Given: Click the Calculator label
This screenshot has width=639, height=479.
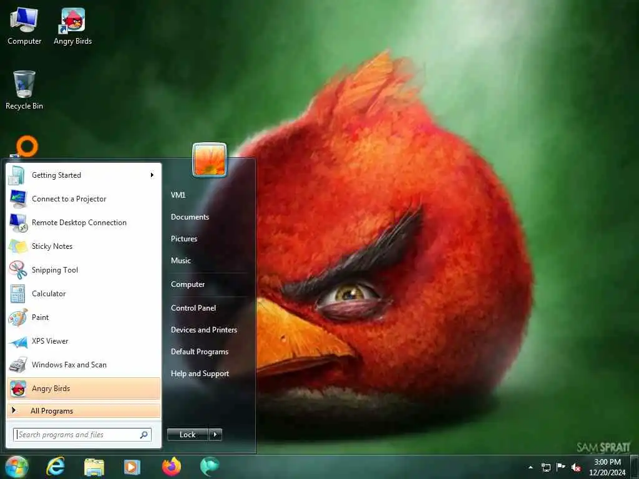Looking at the screenshot, I should coord(49,294).
